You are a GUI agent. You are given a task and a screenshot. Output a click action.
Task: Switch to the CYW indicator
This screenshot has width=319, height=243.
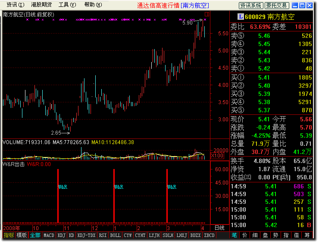pos(128,235)
